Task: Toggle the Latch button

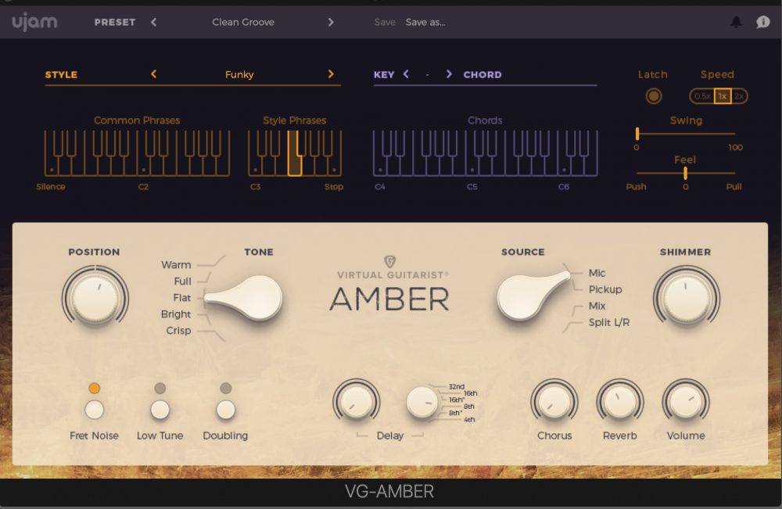Action: [x=653, y=96]
